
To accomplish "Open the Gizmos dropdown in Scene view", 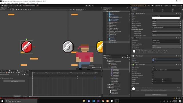I will click(79, 10).
